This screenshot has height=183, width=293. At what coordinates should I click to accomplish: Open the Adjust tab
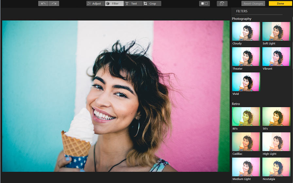[x=95, y=4]
